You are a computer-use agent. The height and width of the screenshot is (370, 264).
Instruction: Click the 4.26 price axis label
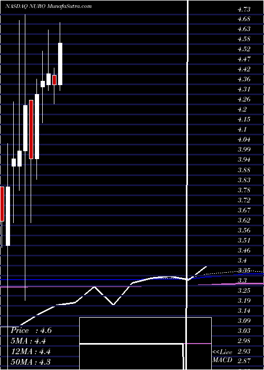[244, 99]
